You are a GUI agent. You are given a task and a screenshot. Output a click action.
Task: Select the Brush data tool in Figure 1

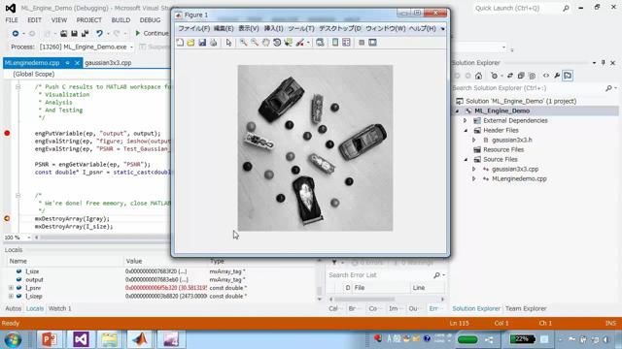tap(300, 43)
